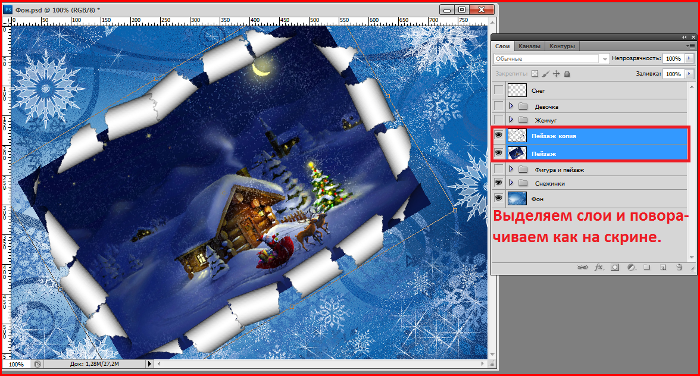This screenshot has width=700, height=376.
Task: Lock all with the padlock icon
Action: [567, 74]
